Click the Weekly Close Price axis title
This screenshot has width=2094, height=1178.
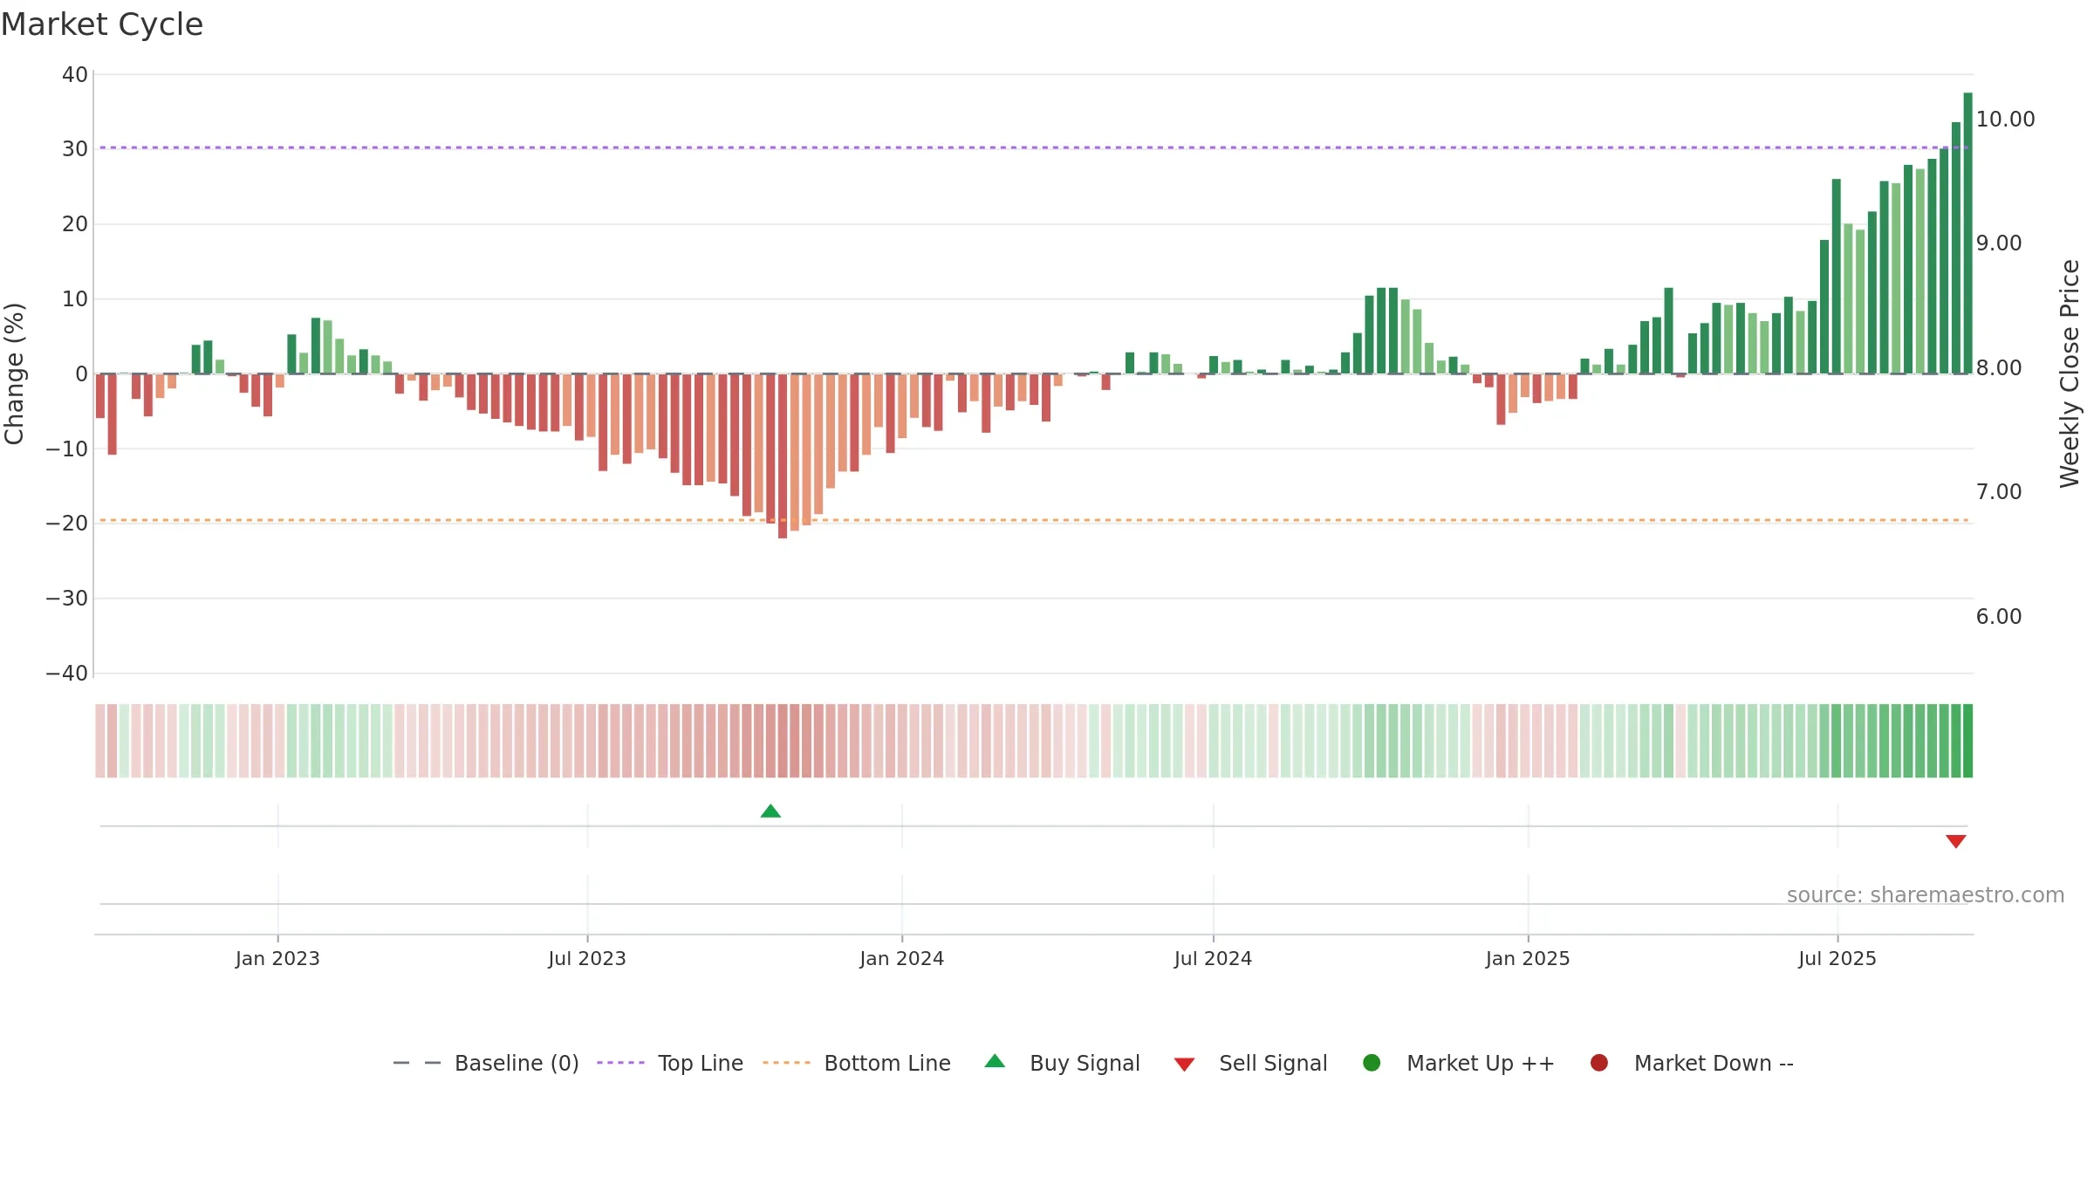pyautogui.click(x=2070, y=373)
